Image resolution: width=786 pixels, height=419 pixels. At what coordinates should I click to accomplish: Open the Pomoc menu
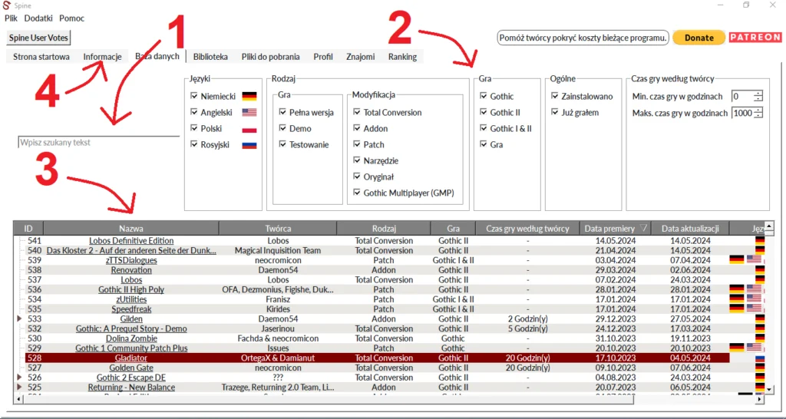tap(71, 18)
